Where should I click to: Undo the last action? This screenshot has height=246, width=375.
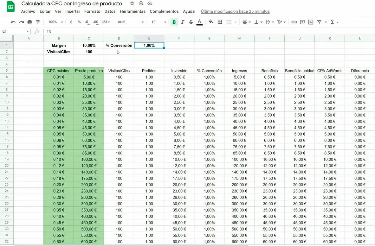click(x=13, y=22)
